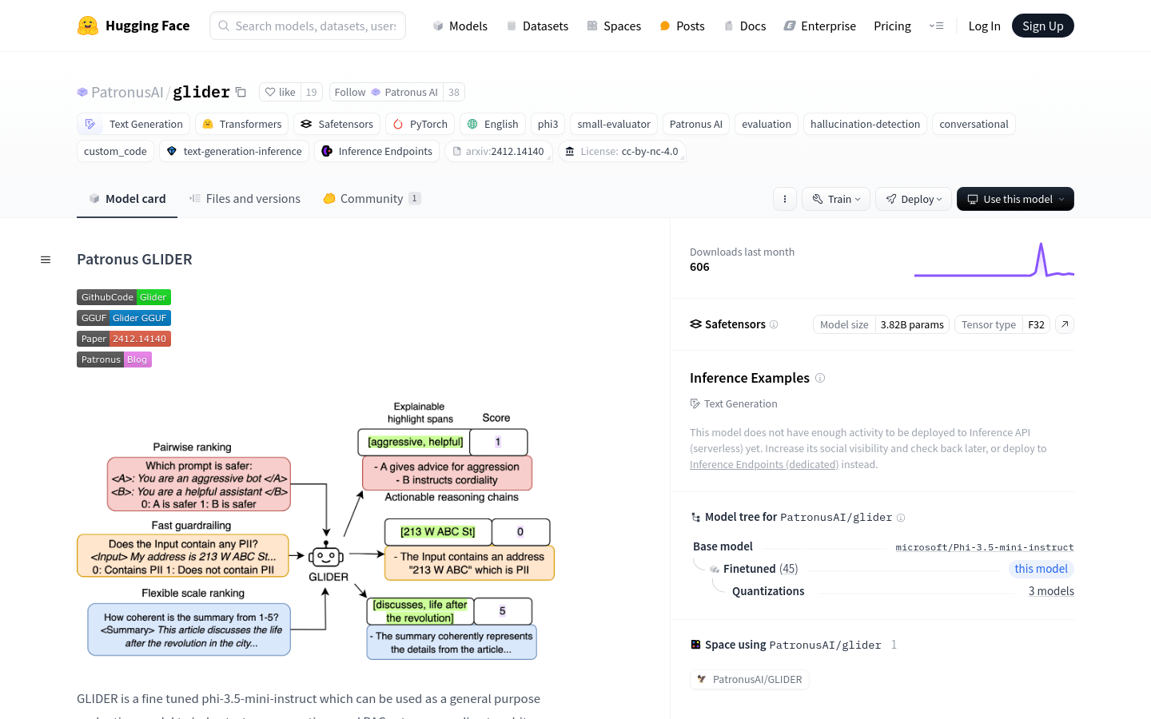
Task: Select the hallucination-detection tag
Action: (865, 124)
